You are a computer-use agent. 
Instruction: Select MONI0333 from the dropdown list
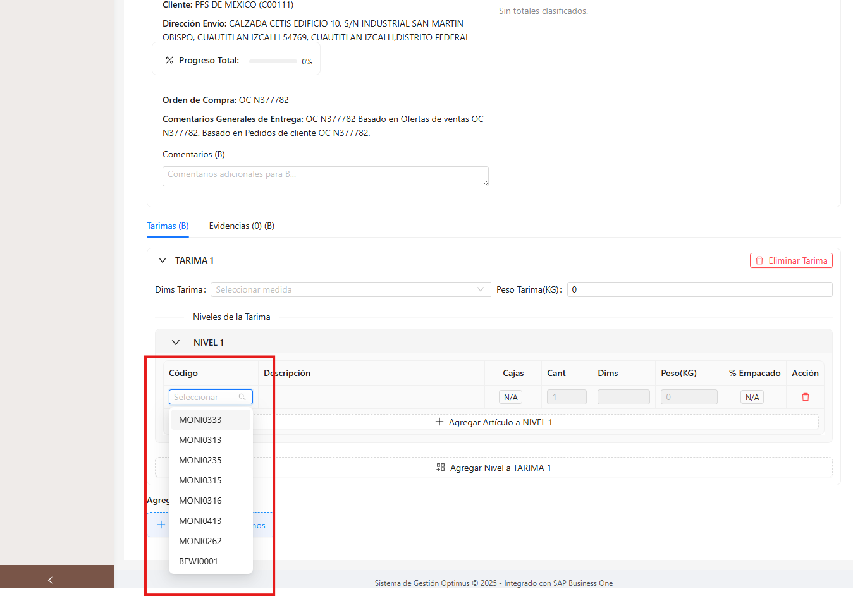click(x=211, y=420)
